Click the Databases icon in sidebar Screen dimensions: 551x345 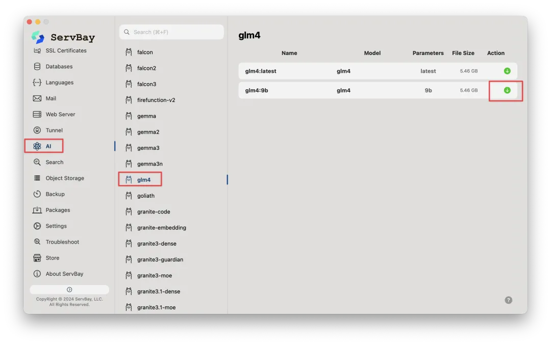37,66
